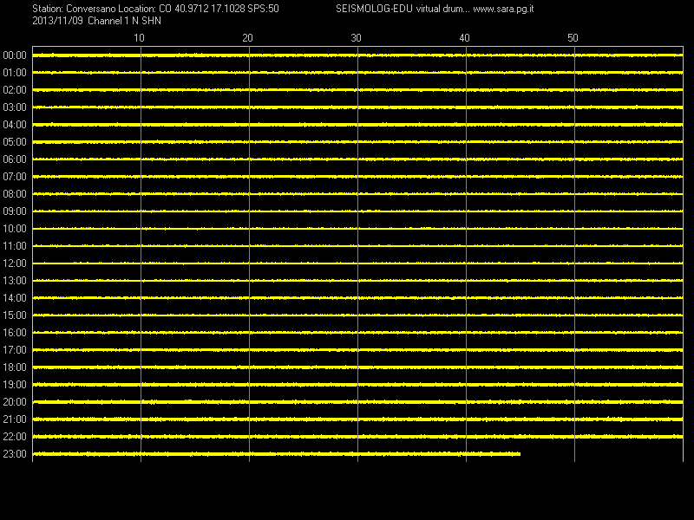This screenshot has height=520, width=694.
Task: Select the 06:00 hour label
Action: pyautogui.click(x=15, y=159)
